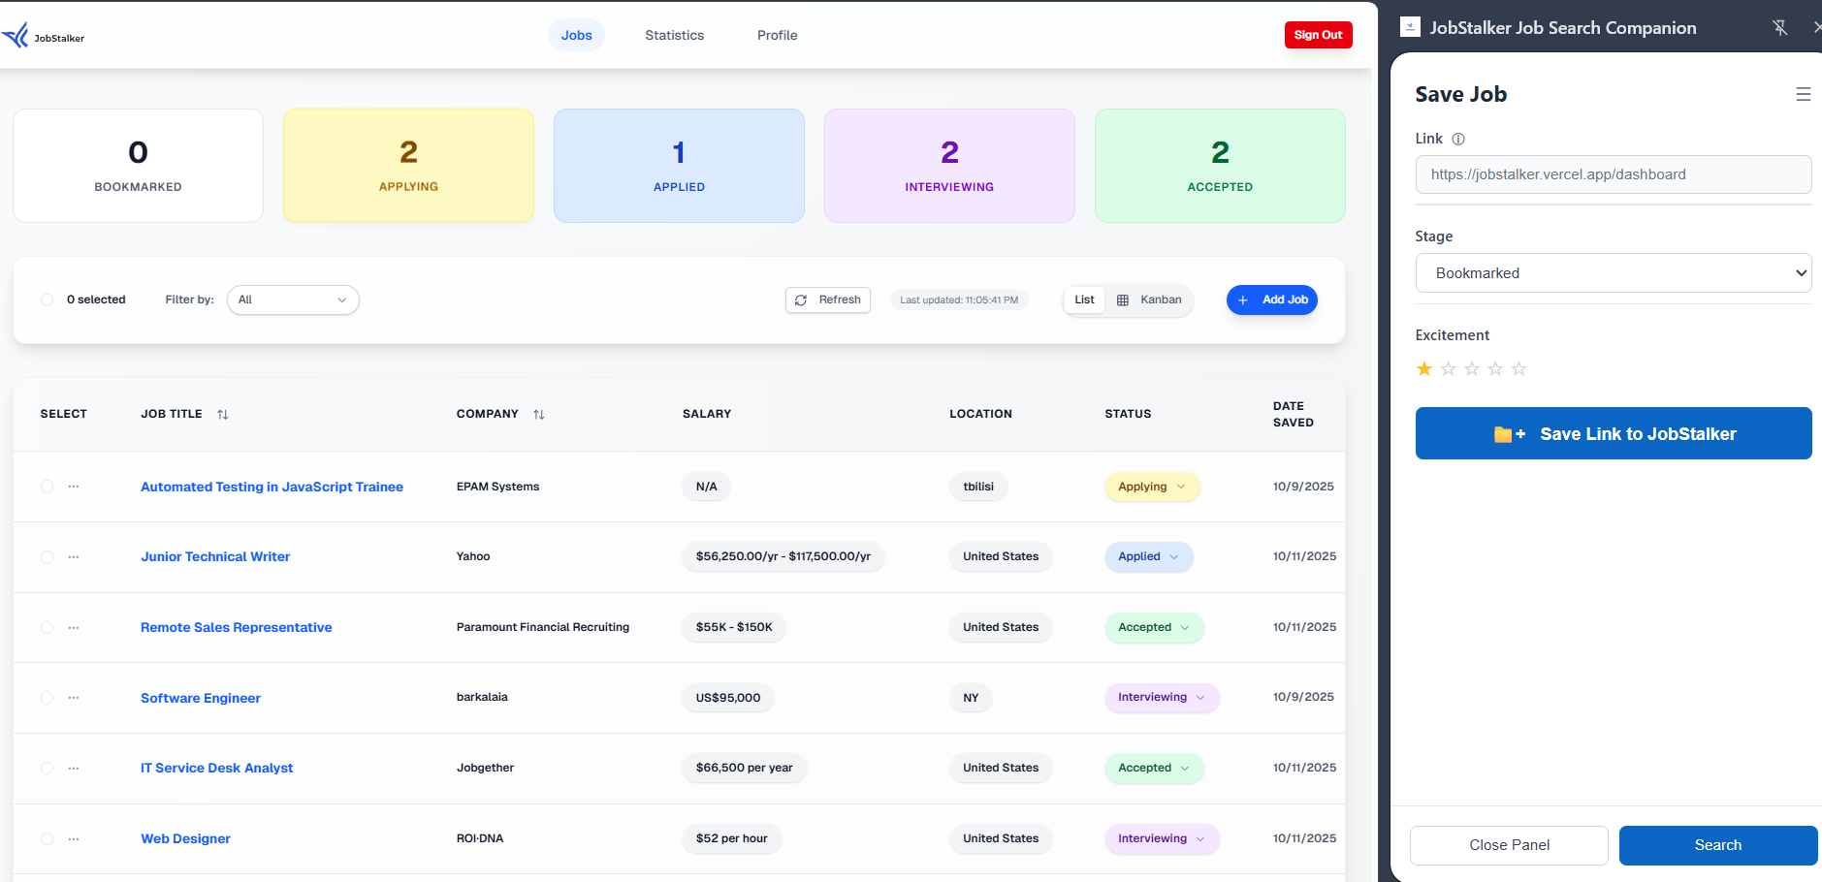1822x882 pixels.
Task: Toggle the select-all checkbox near 0 selected
Action: [46, 299]
